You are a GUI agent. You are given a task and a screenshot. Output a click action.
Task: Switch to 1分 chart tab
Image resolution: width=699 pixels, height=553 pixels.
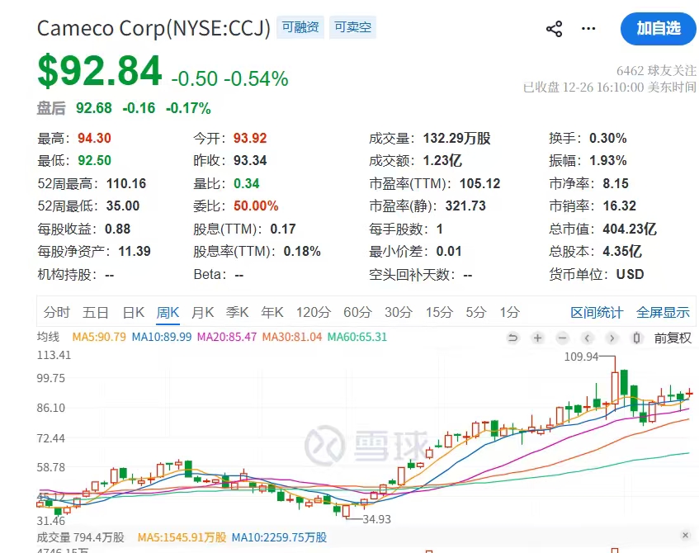coord(509,312)
